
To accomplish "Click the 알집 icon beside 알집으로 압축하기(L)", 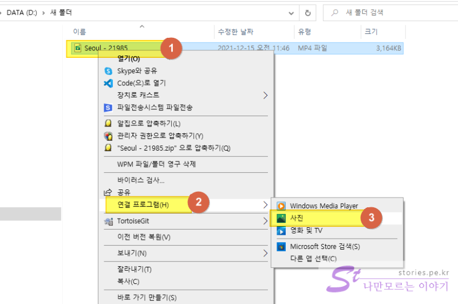I will (x=108, y=123).
